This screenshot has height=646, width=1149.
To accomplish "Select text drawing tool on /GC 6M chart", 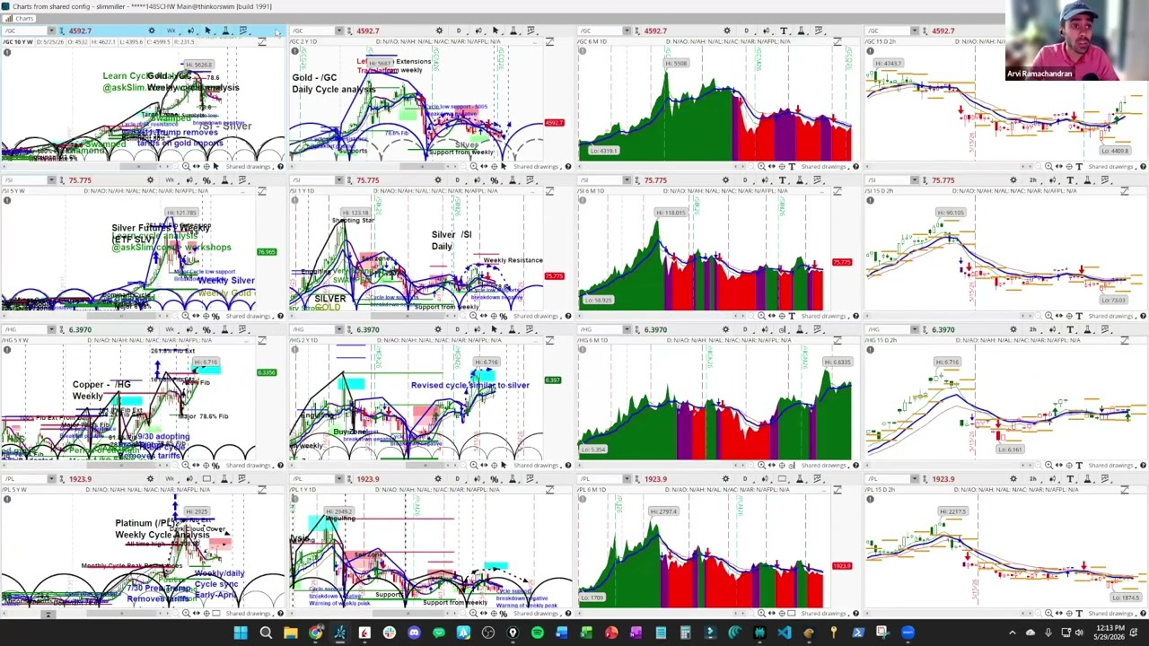I will (784, 31).
